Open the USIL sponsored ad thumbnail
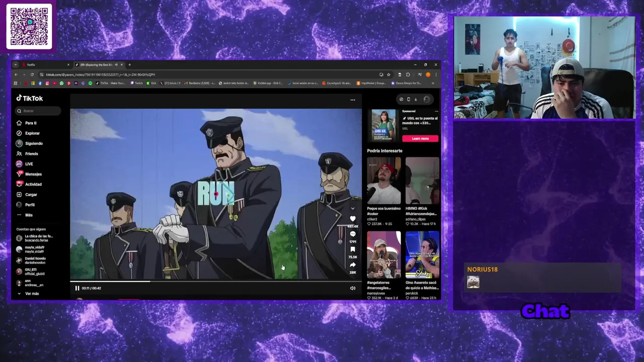The image size is (644, 362). click(383, 126)
